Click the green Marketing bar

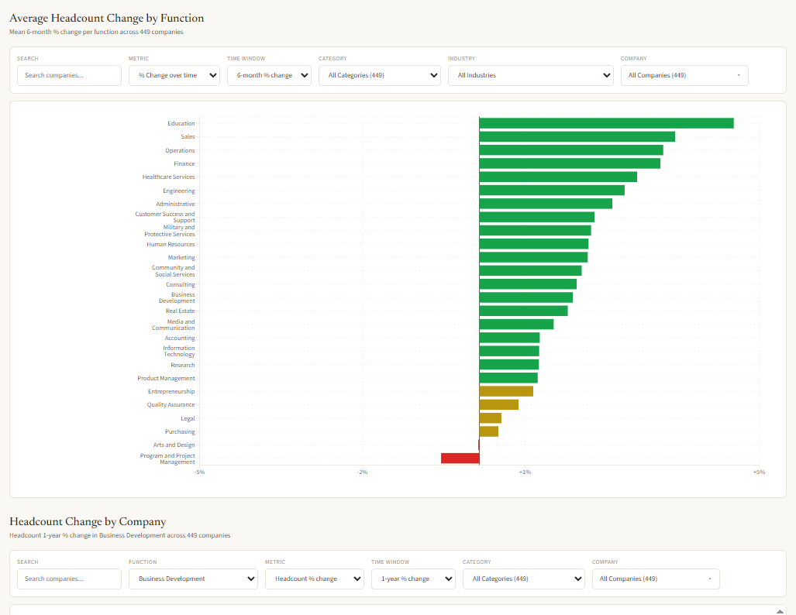coord(533,257)
